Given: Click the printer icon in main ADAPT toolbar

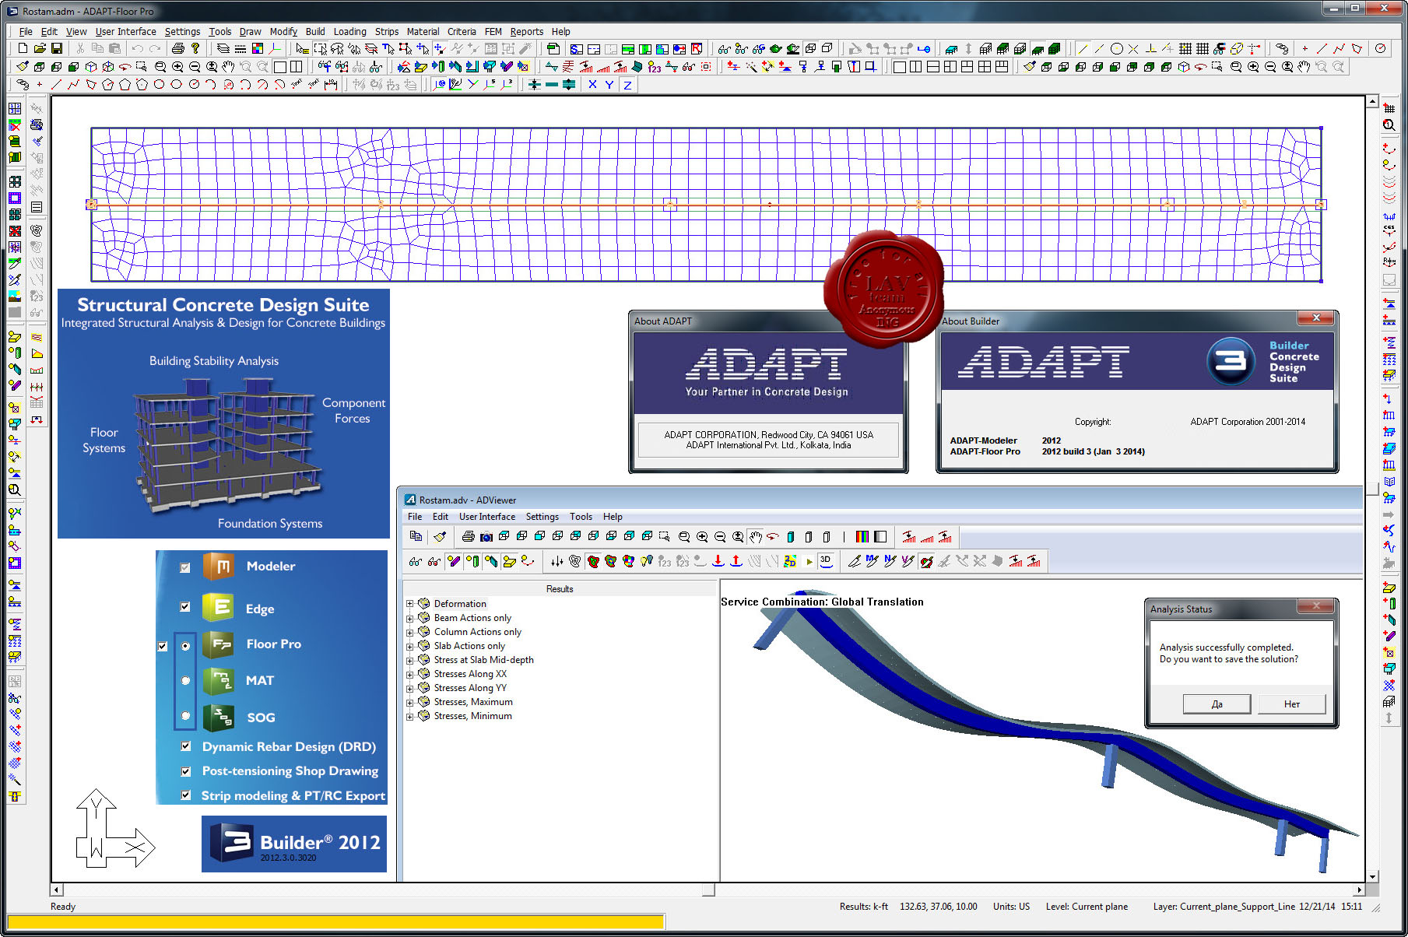Looking at the screenshot, I should click(x=178, y=48).
